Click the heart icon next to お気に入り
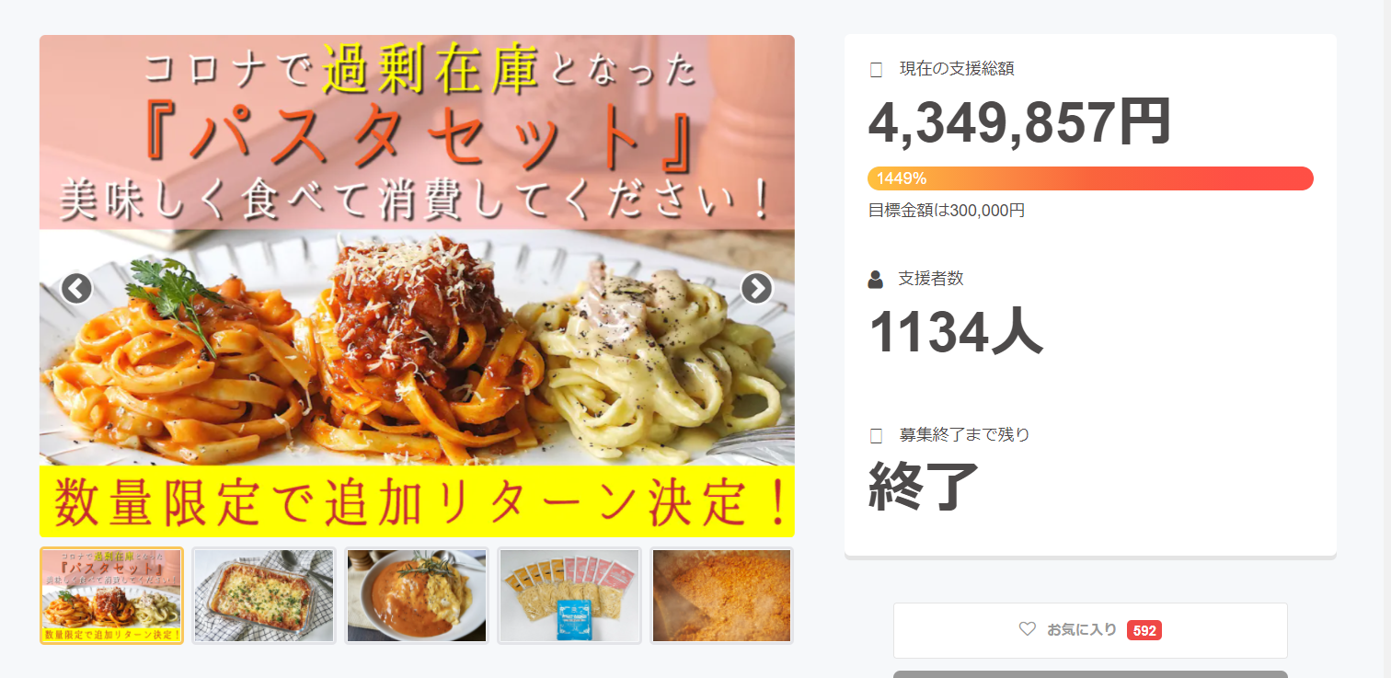Screen dimensions: 1391x678 [x=1028, y=629]
